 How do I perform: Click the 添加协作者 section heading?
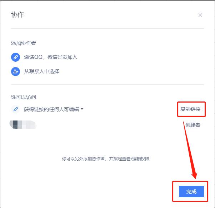[x=24, y=43]
